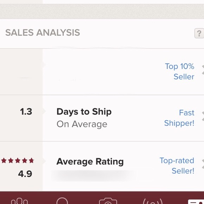The width and height of the screenshot is (204, 204).
Task: Open the Sales Analysis help question mark
Action: 199,33
